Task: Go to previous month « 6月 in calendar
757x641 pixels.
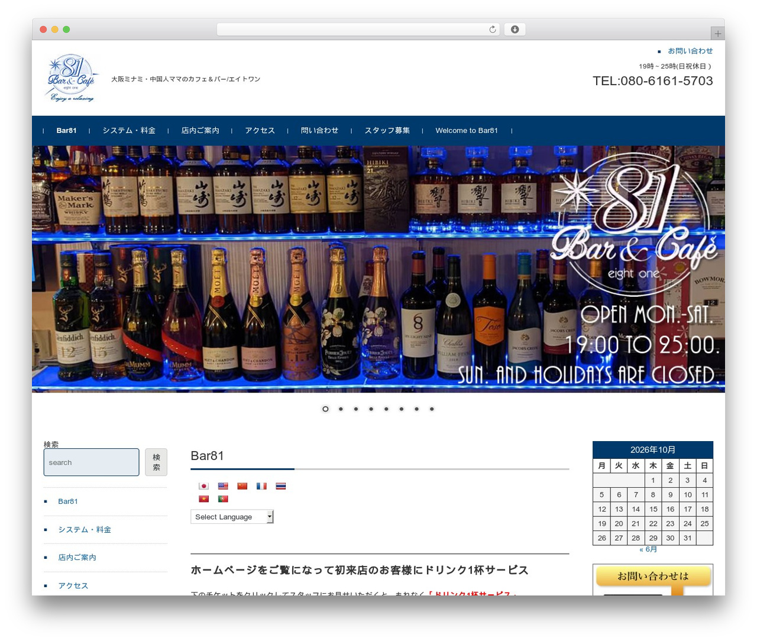Action: pyautogui.click(x=648, y=549)
